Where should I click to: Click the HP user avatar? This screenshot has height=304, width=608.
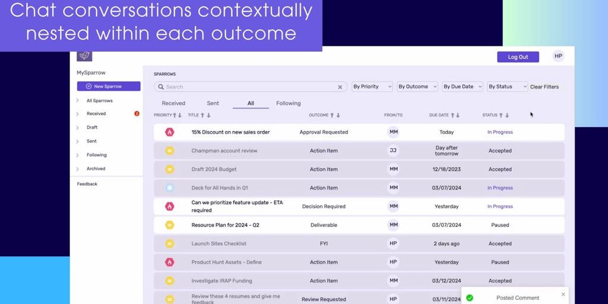pos(558,56)
